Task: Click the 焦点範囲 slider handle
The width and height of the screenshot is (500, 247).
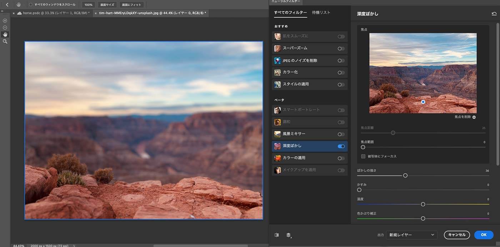Action: [x=363, y=147]
